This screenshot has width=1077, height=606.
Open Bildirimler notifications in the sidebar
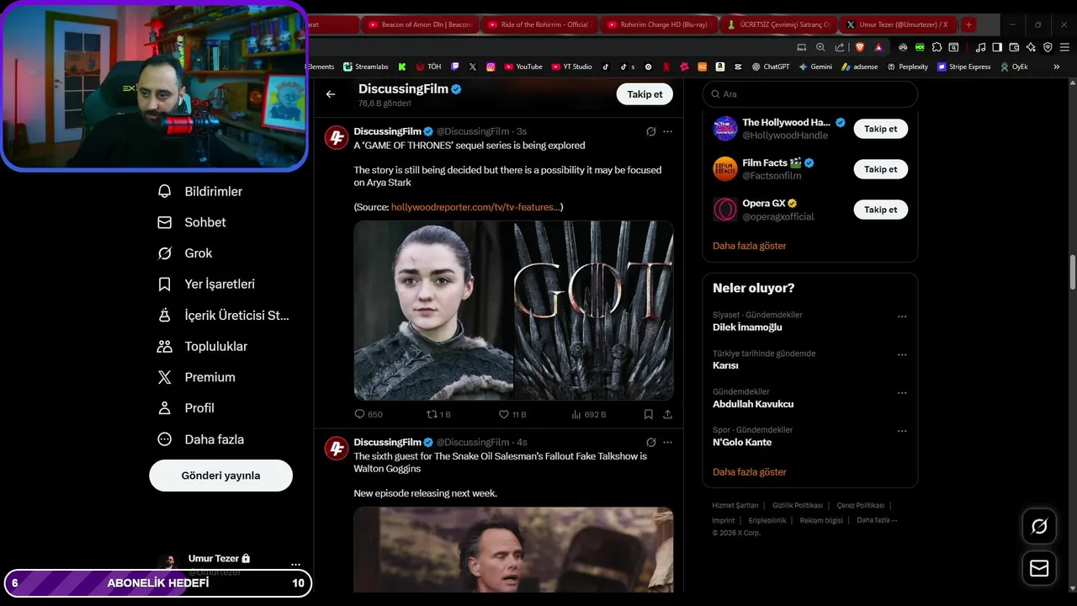pos(199,192)
